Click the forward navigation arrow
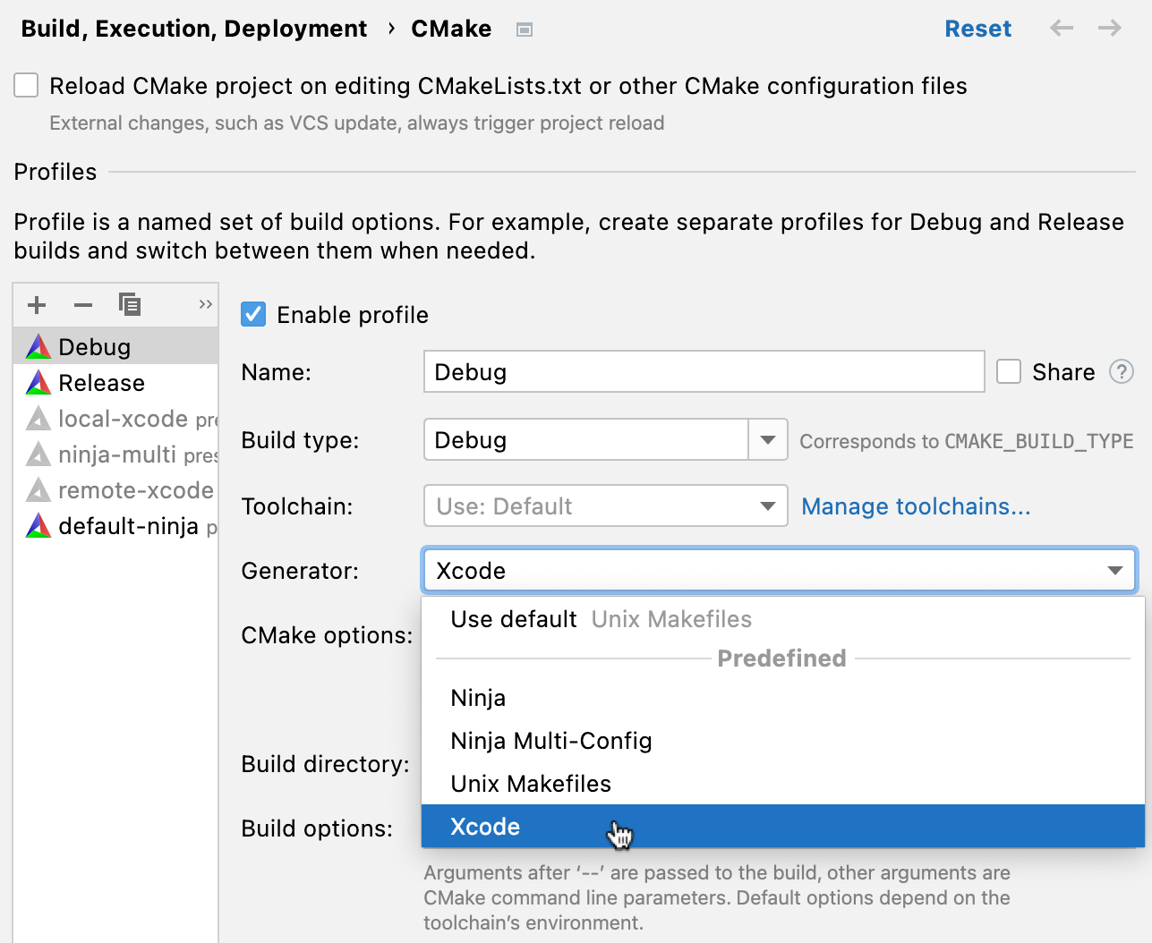1152x943 pixels. pyautogui.click(x=1109, y=29)
